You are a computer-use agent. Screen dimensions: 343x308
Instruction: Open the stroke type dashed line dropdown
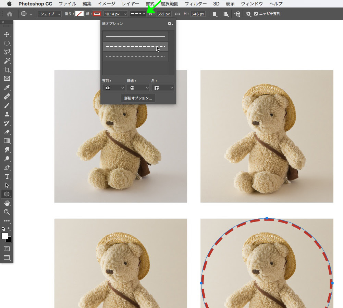click(x=138, y=14)
